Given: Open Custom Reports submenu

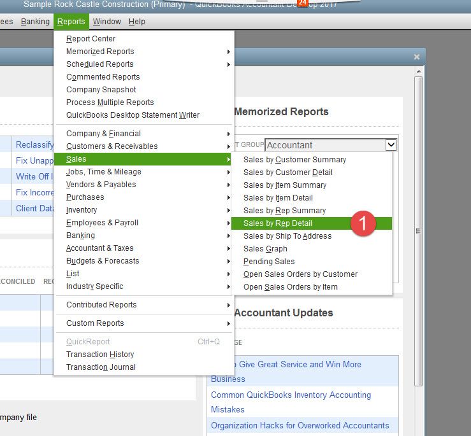Looking at the screenshot, I should point(143,323).
